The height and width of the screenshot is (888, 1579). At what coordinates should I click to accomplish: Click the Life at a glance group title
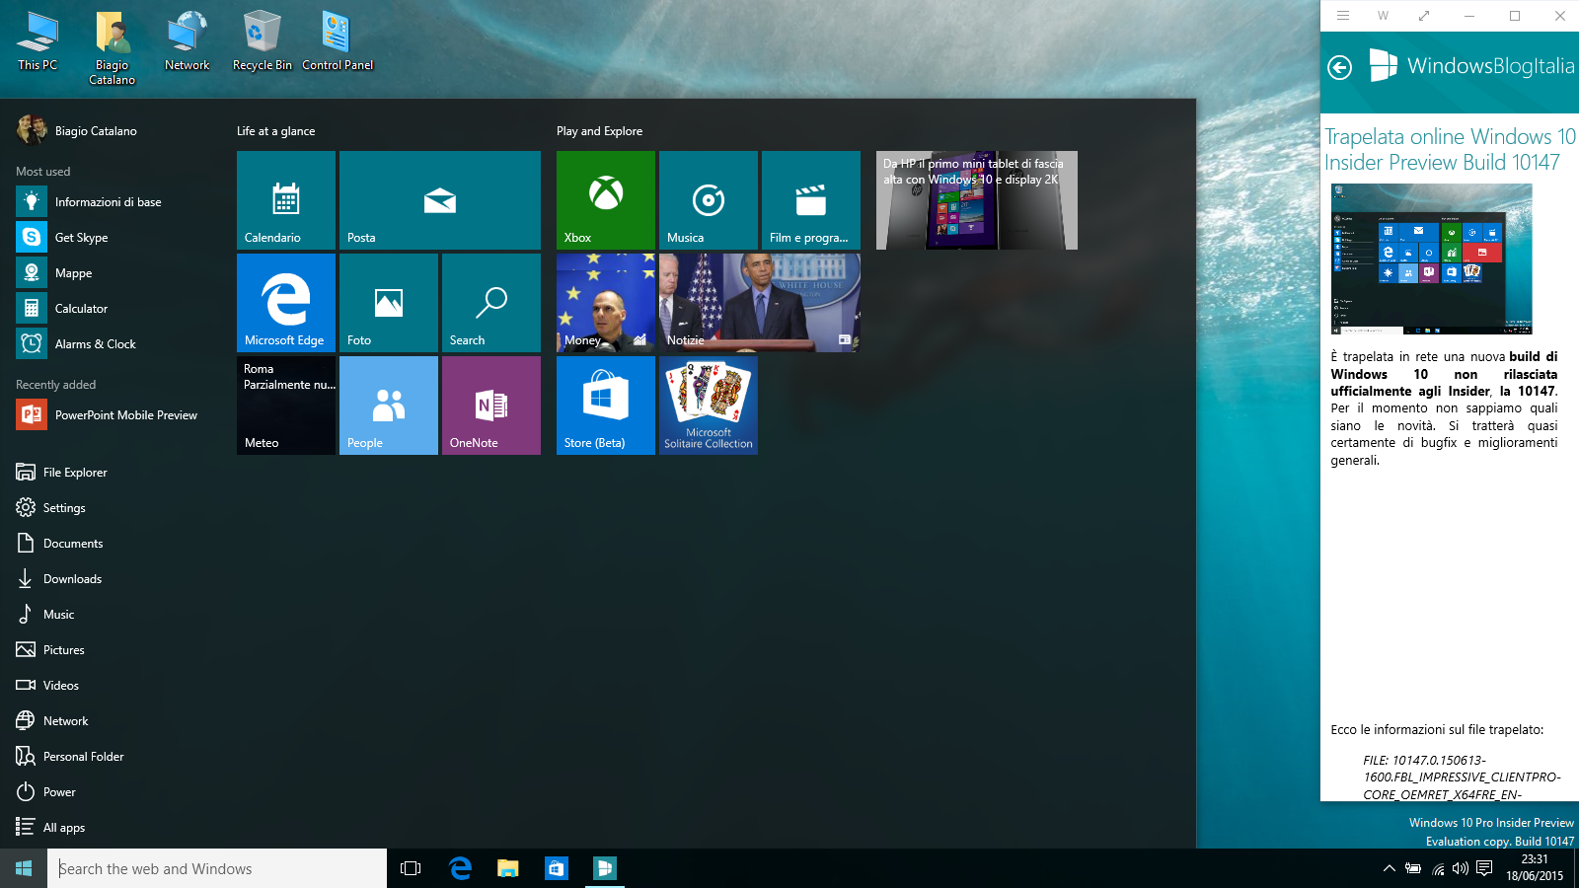coord(276,131)
